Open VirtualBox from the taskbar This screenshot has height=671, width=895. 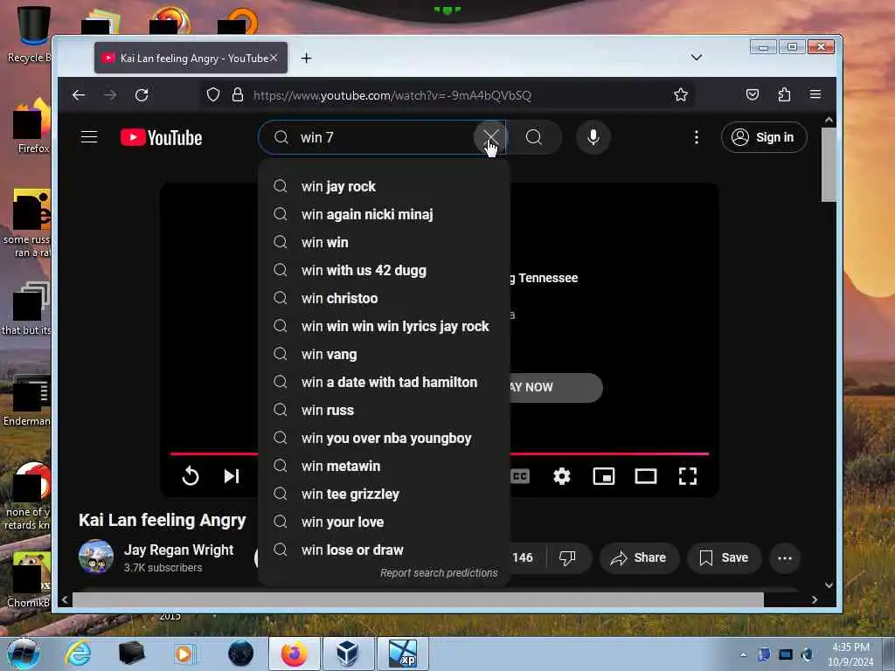coord(347,654)
